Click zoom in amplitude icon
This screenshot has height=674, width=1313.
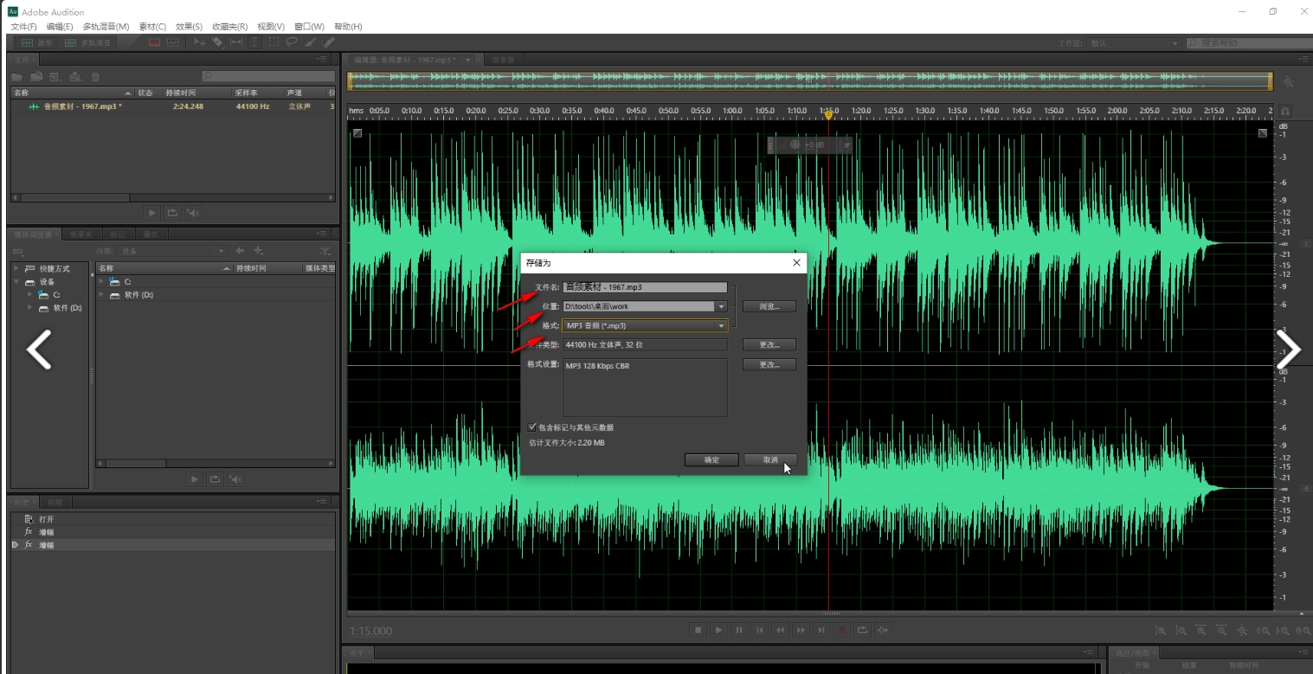click(1161, 631)
